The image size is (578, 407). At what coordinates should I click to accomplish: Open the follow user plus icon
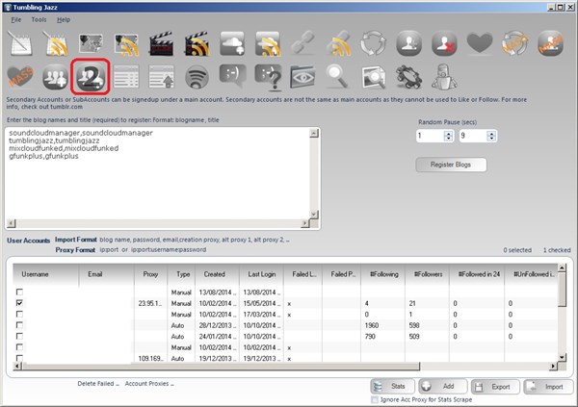(408, 43)
